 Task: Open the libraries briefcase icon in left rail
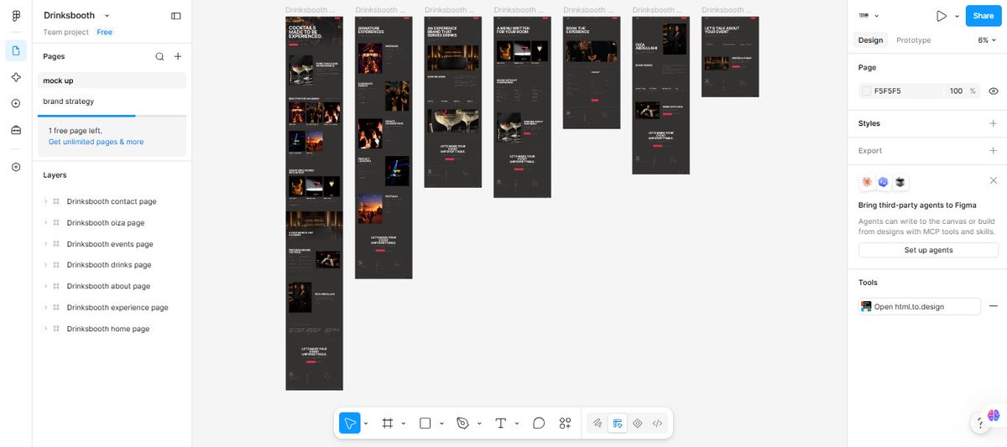coord(16,130)
